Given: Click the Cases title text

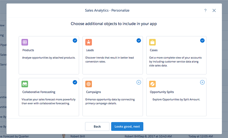Looking at the screenshot, I should (x=154, y=50).
